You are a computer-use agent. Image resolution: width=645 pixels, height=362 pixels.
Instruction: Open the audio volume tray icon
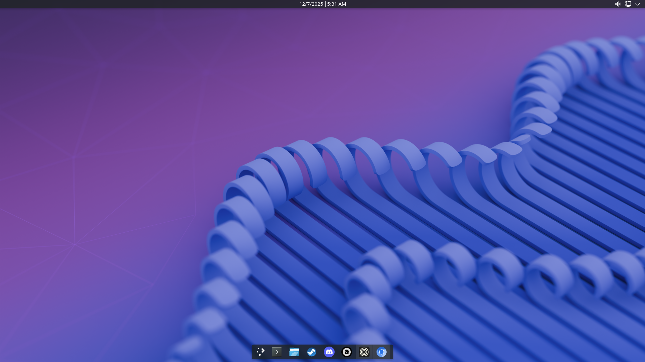tap(618, 4)
